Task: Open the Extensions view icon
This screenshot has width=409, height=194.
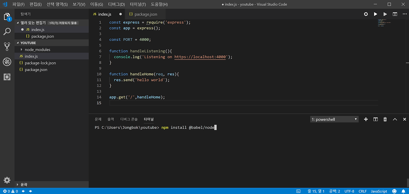Action: [x=7, y=77]
